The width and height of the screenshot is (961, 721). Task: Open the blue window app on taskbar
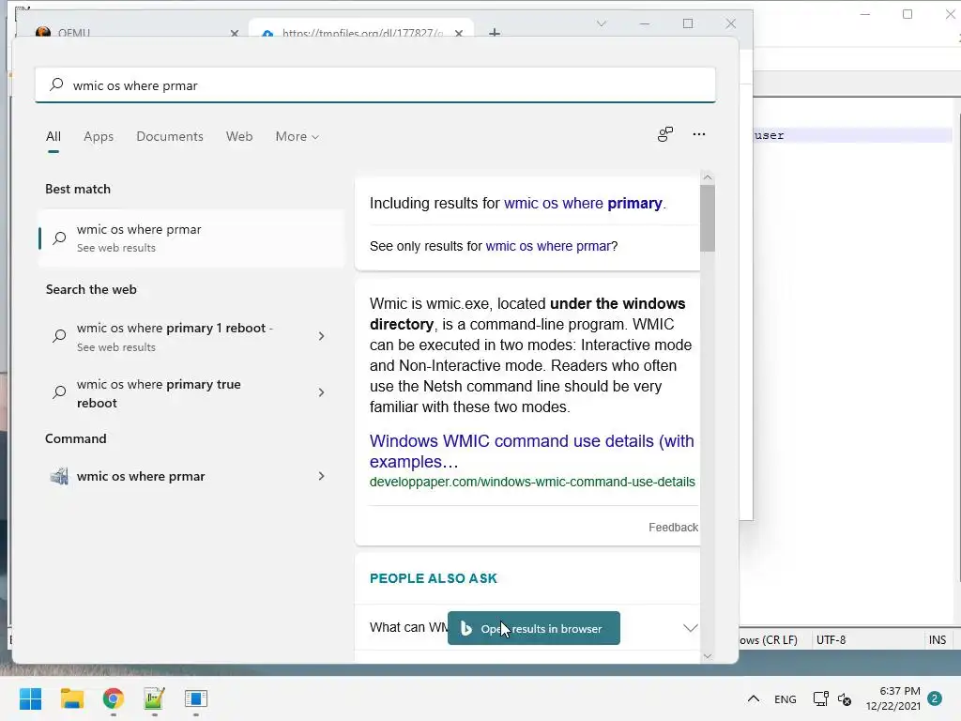coord(196,698)
